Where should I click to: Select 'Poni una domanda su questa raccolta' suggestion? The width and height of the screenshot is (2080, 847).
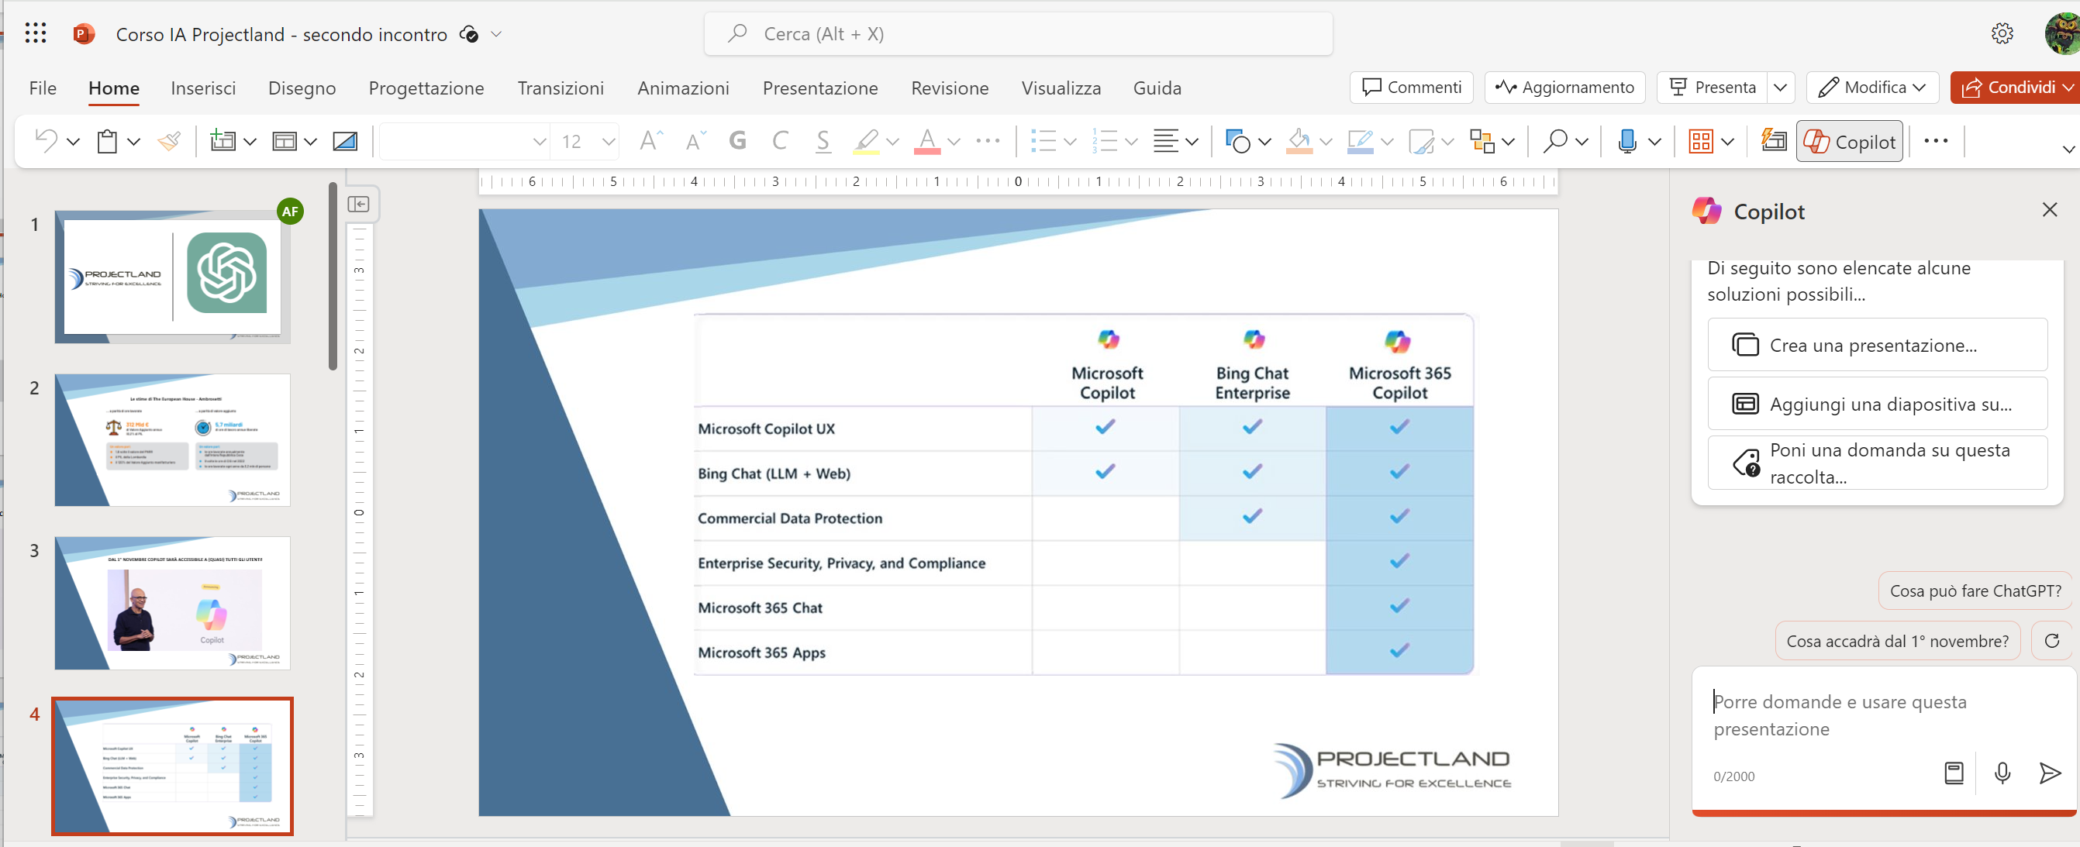tap(1878, 463)
